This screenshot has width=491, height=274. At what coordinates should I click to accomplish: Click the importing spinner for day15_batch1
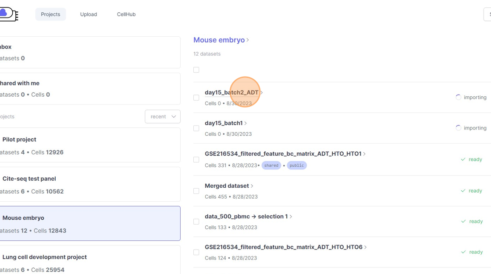coord(458,128)
